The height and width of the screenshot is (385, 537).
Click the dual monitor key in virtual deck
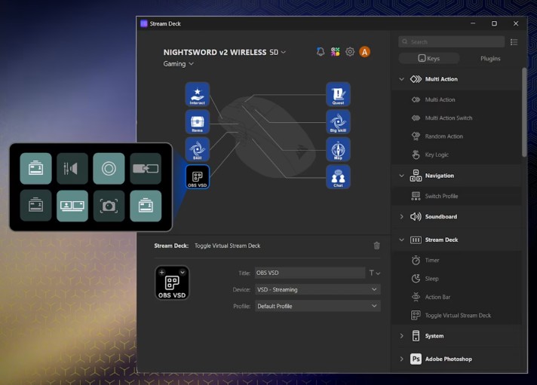pos(72,206)
